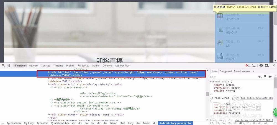This screenshot has height=125, width=277.
Task: Select the Styles sidebar tab
Action: [214, 71]
